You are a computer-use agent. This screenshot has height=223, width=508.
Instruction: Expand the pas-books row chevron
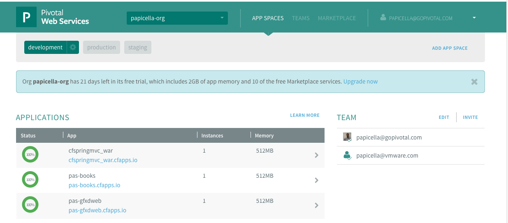pyautogui.click(x=316, y=180)
